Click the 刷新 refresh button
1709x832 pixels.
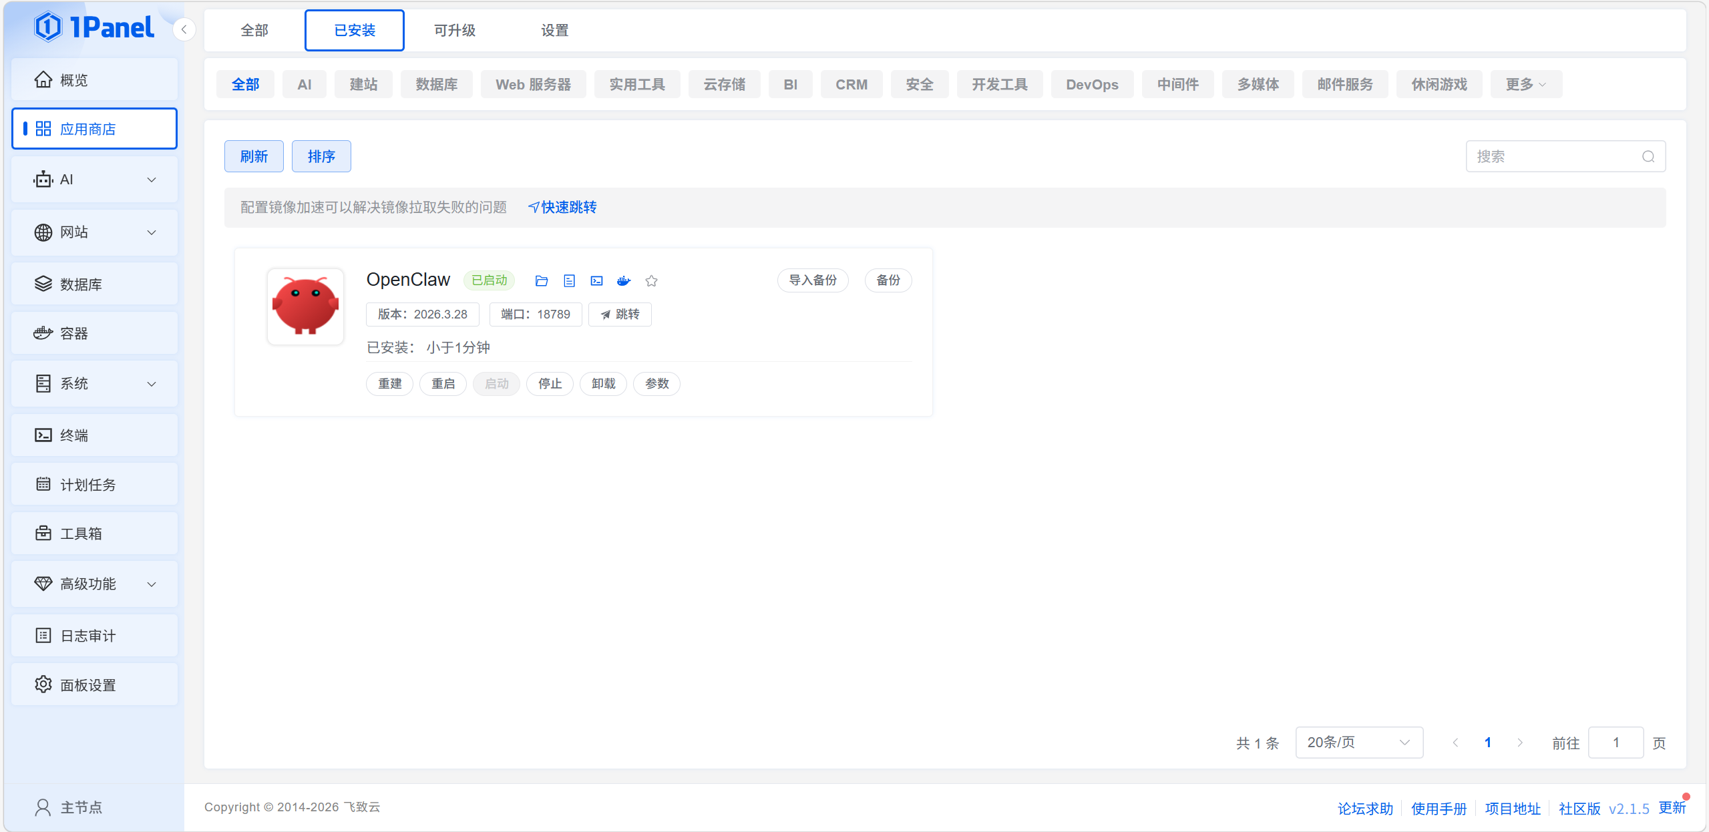click(x=254, y=156)
